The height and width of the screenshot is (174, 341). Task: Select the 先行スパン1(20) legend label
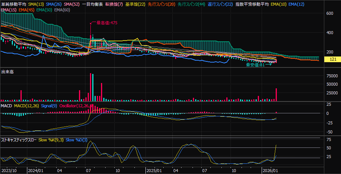pyautogui.click(x=162, y=4)
